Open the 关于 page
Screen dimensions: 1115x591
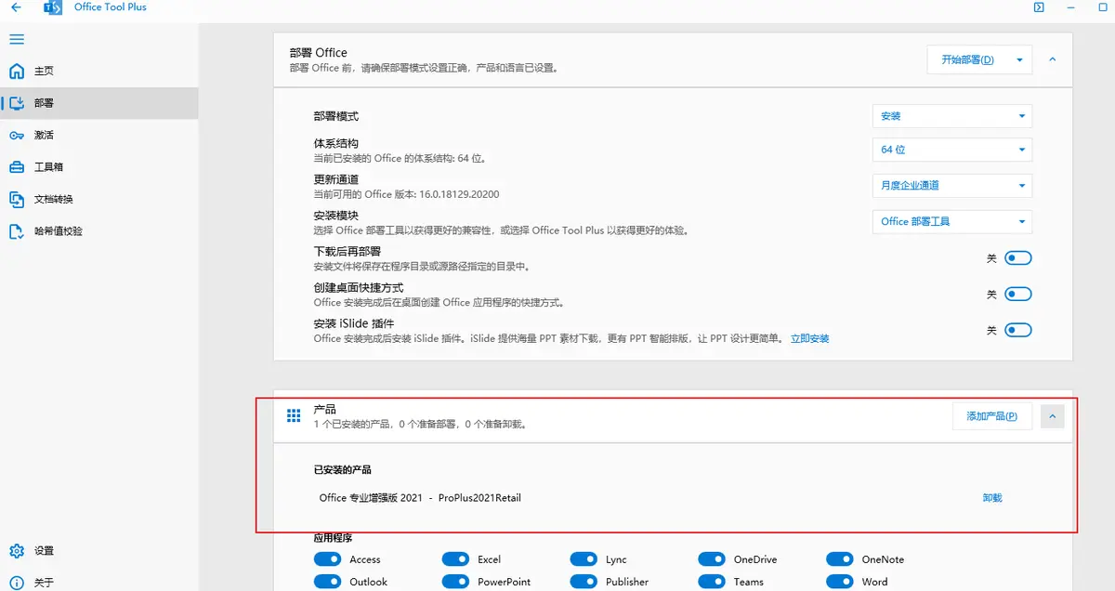(99, 583)
